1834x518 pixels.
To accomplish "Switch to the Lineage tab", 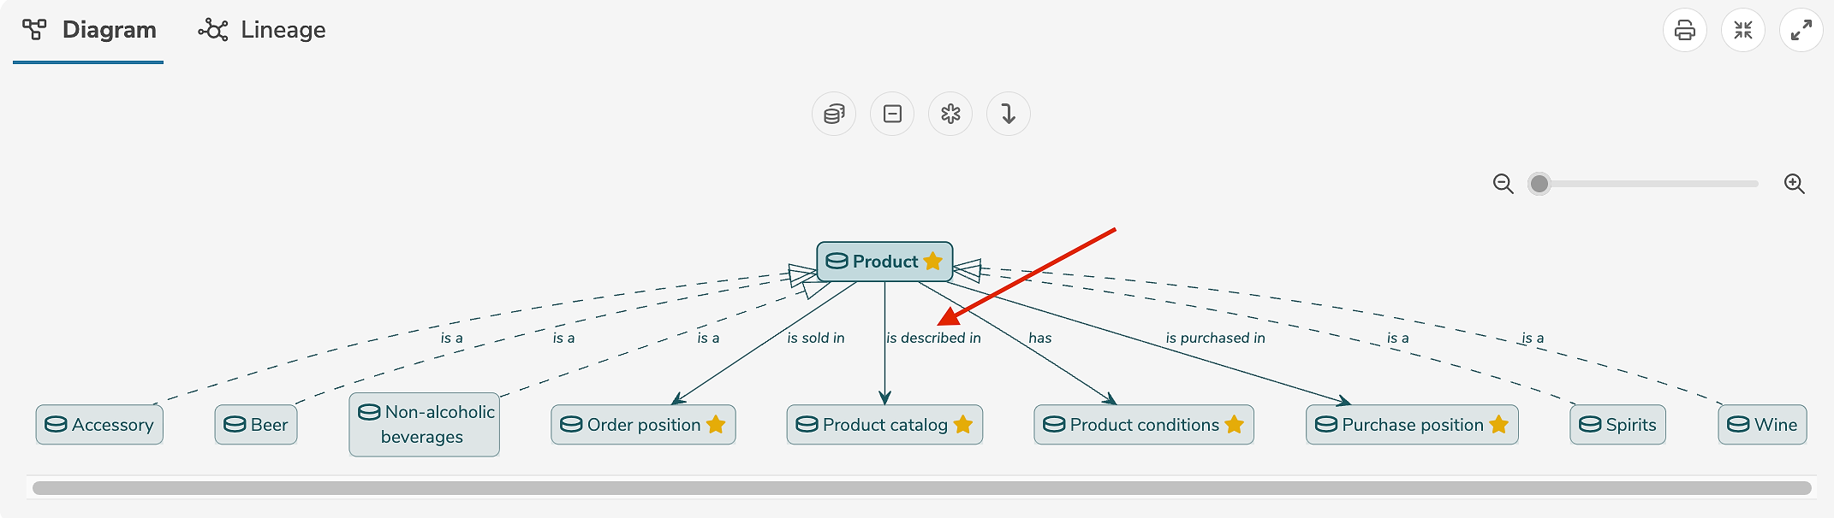I will click(262, 30).
